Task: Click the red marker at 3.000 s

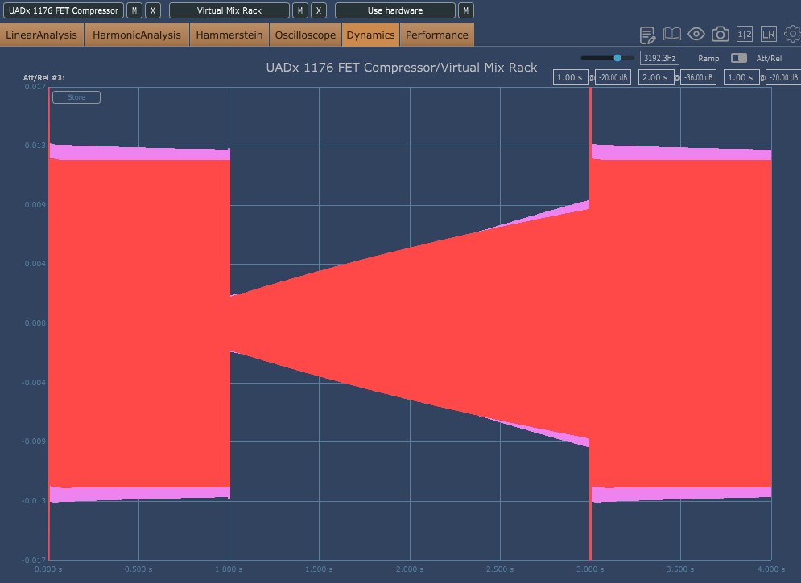Action: tap(591, 323)
